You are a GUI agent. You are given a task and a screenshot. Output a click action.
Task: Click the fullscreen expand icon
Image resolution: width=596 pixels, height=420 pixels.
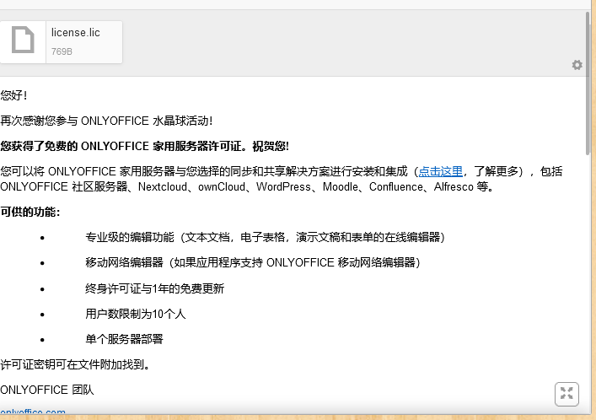[566, 393]
